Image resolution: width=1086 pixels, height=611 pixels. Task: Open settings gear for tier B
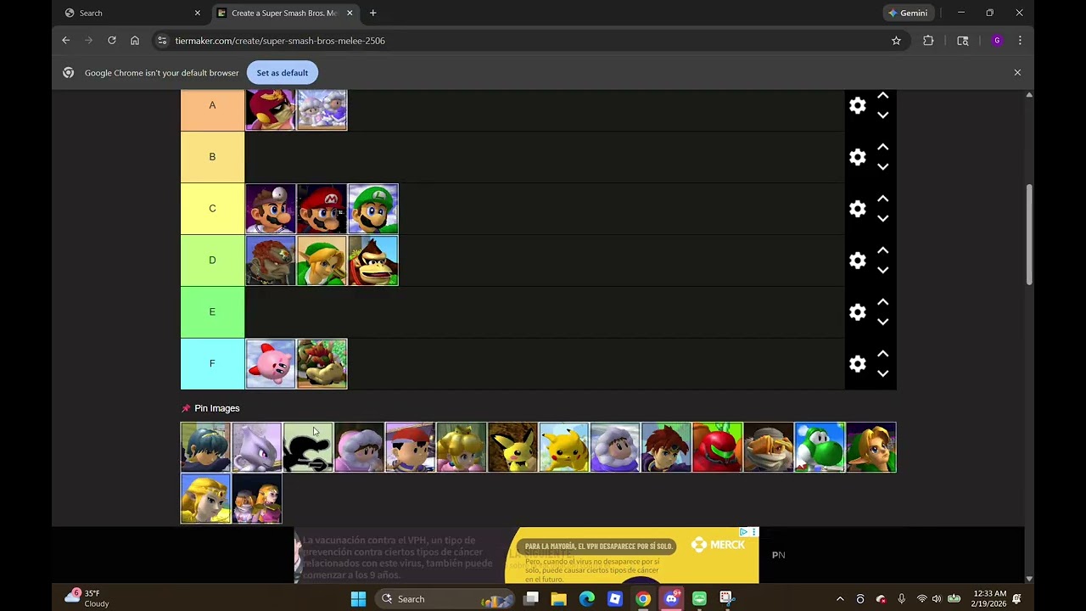(x=858, y=157)
